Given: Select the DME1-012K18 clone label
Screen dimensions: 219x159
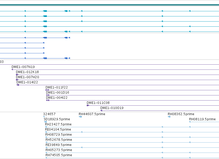Looking at the screenshot, I should (27, 72).
